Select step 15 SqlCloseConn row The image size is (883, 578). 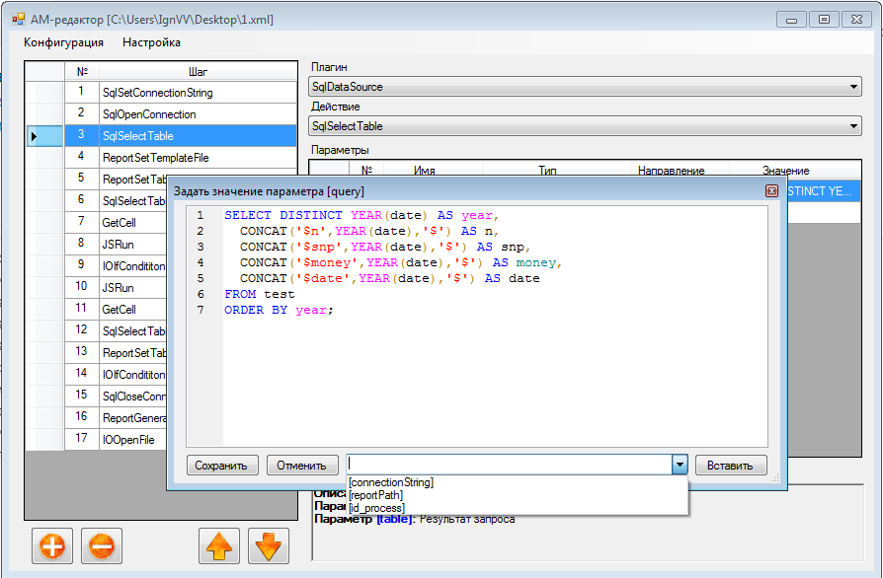click(133, 397)
